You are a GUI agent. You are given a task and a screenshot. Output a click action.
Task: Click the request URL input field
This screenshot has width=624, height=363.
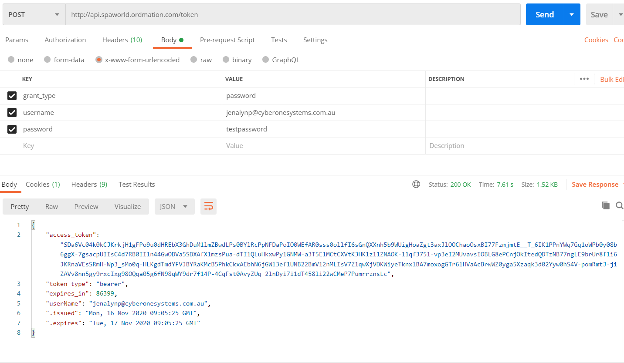pos(292,14)
